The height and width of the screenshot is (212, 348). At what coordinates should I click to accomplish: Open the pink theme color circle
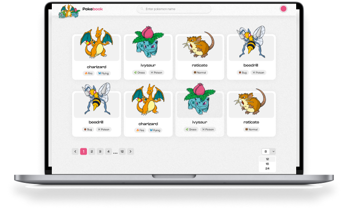pos(283,9)
